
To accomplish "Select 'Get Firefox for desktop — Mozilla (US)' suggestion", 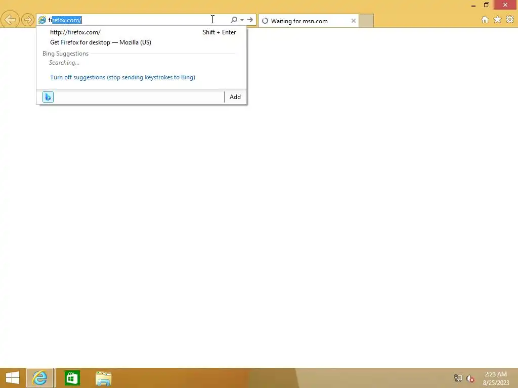I will click(142, 42).
